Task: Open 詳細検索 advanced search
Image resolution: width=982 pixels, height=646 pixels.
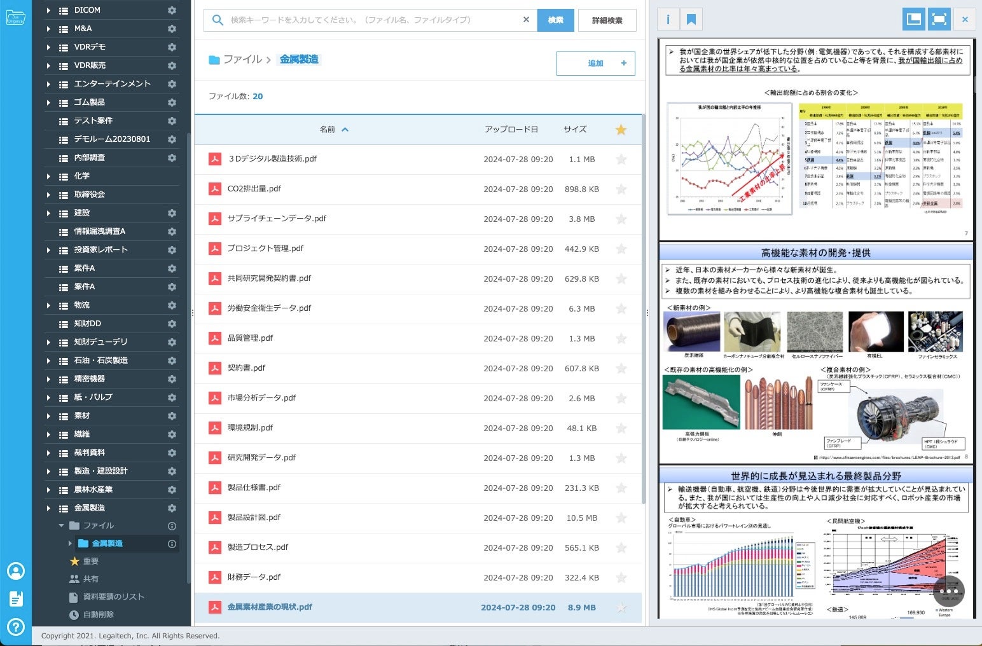Action: pos(607,20)
